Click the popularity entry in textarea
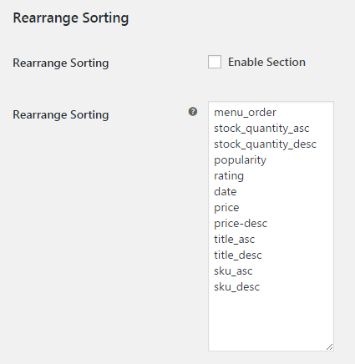Image resolution: width=355 pixels, height=364 pixels. click(240, 160)
